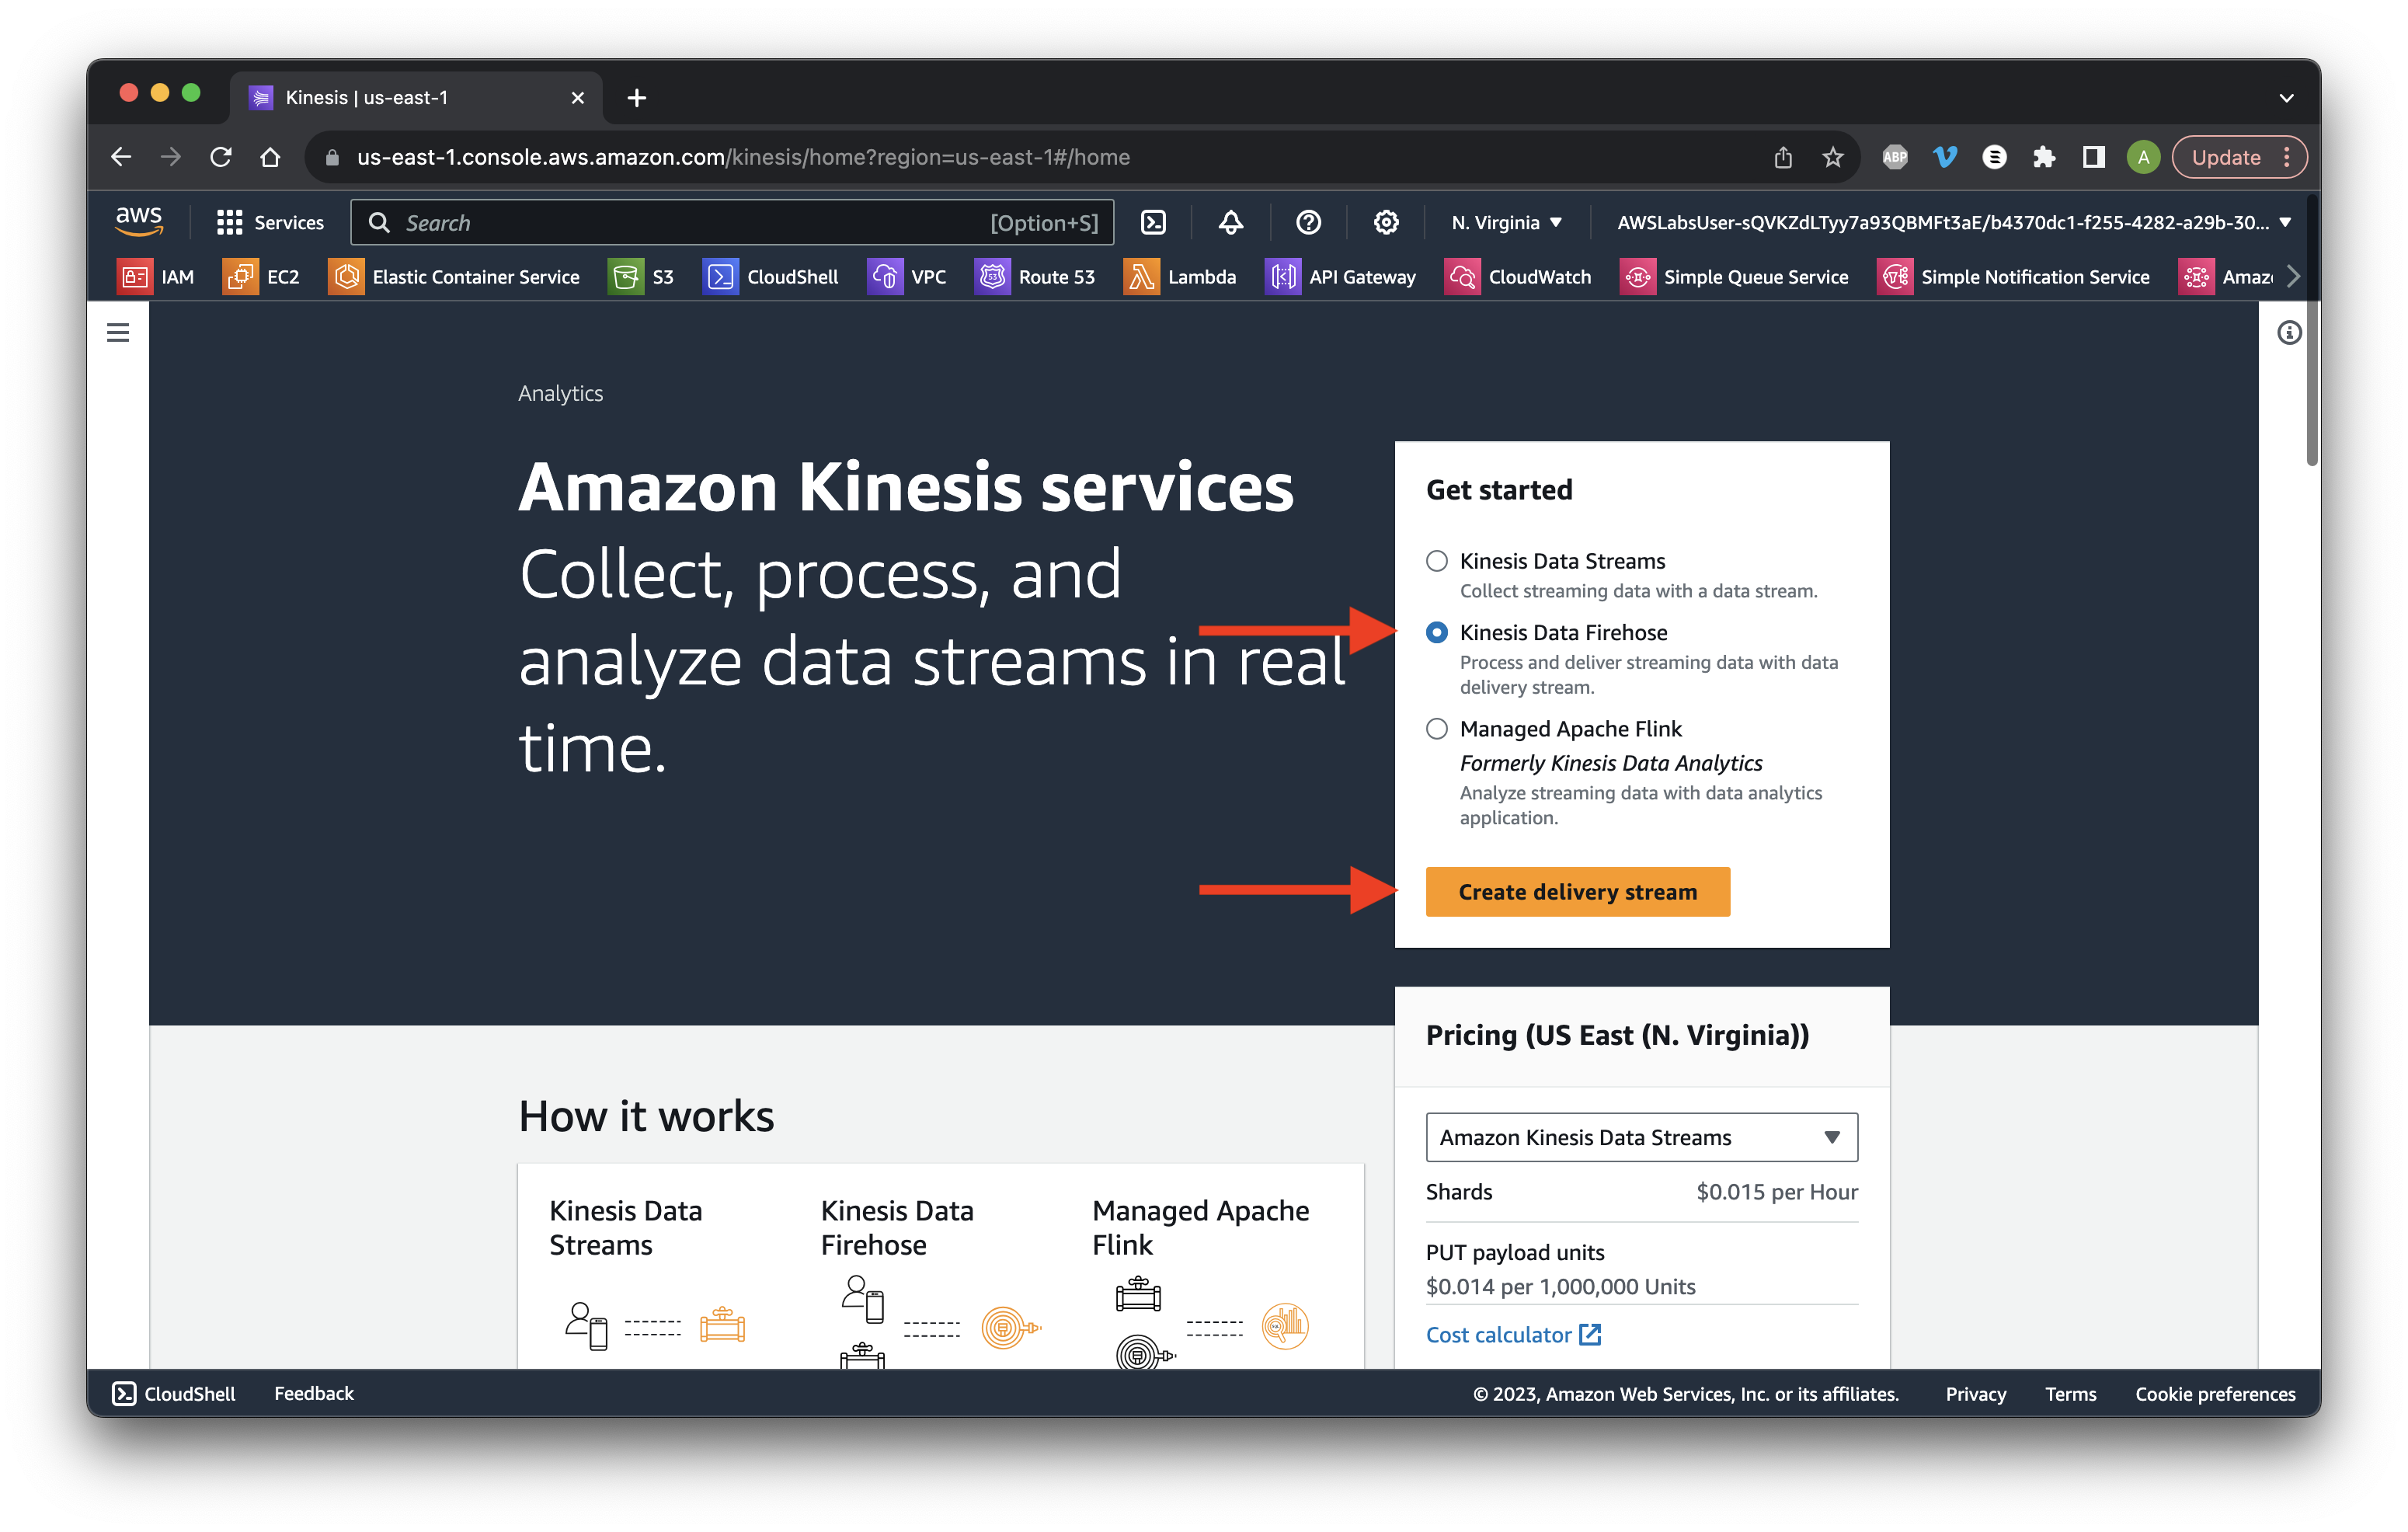Open the Services grid menu
2408x1532 pixels.
point(270,222)
